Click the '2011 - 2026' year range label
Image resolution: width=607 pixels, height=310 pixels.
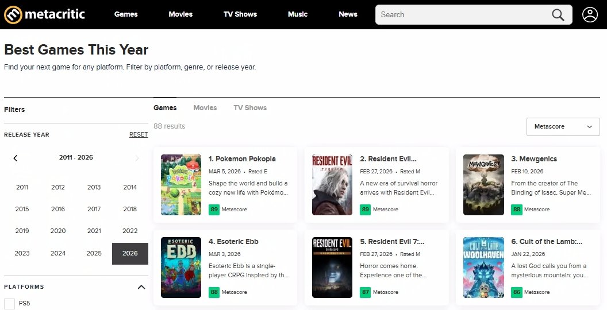[x=76, y=157]
